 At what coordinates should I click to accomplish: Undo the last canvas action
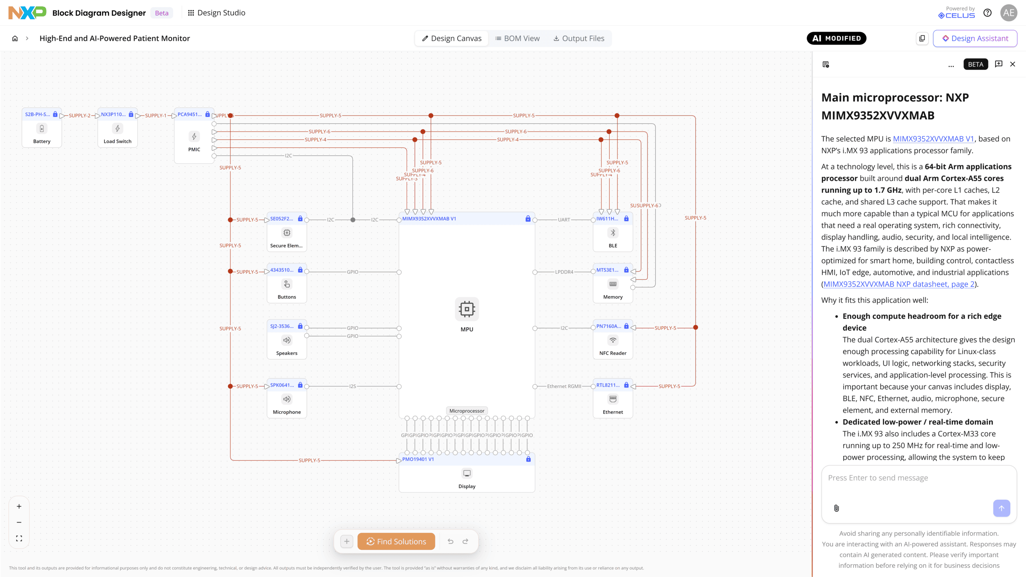450,541
